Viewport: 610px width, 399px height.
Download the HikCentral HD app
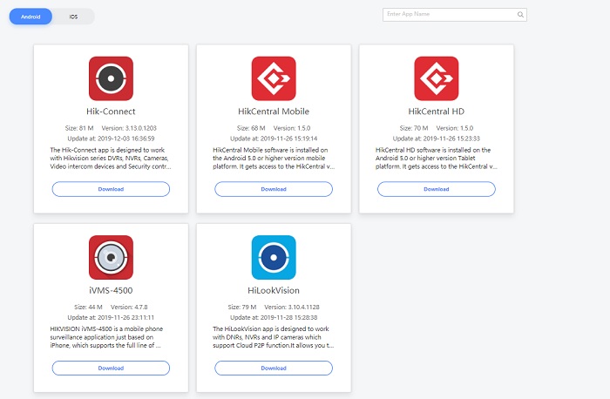(436, 189)
